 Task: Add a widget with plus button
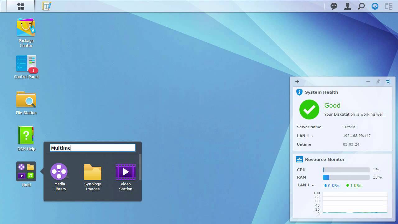click(x=297, y=82)
